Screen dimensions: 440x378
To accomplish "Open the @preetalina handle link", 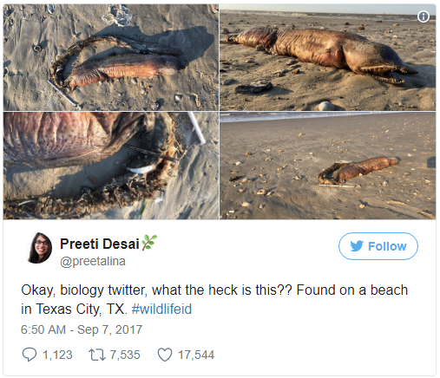I will tap(93, 261).
